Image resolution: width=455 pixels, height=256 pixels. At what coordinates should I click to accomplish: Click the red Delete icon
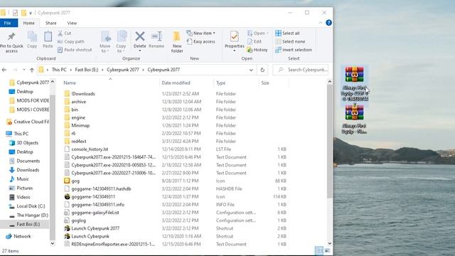click(140, 36)
